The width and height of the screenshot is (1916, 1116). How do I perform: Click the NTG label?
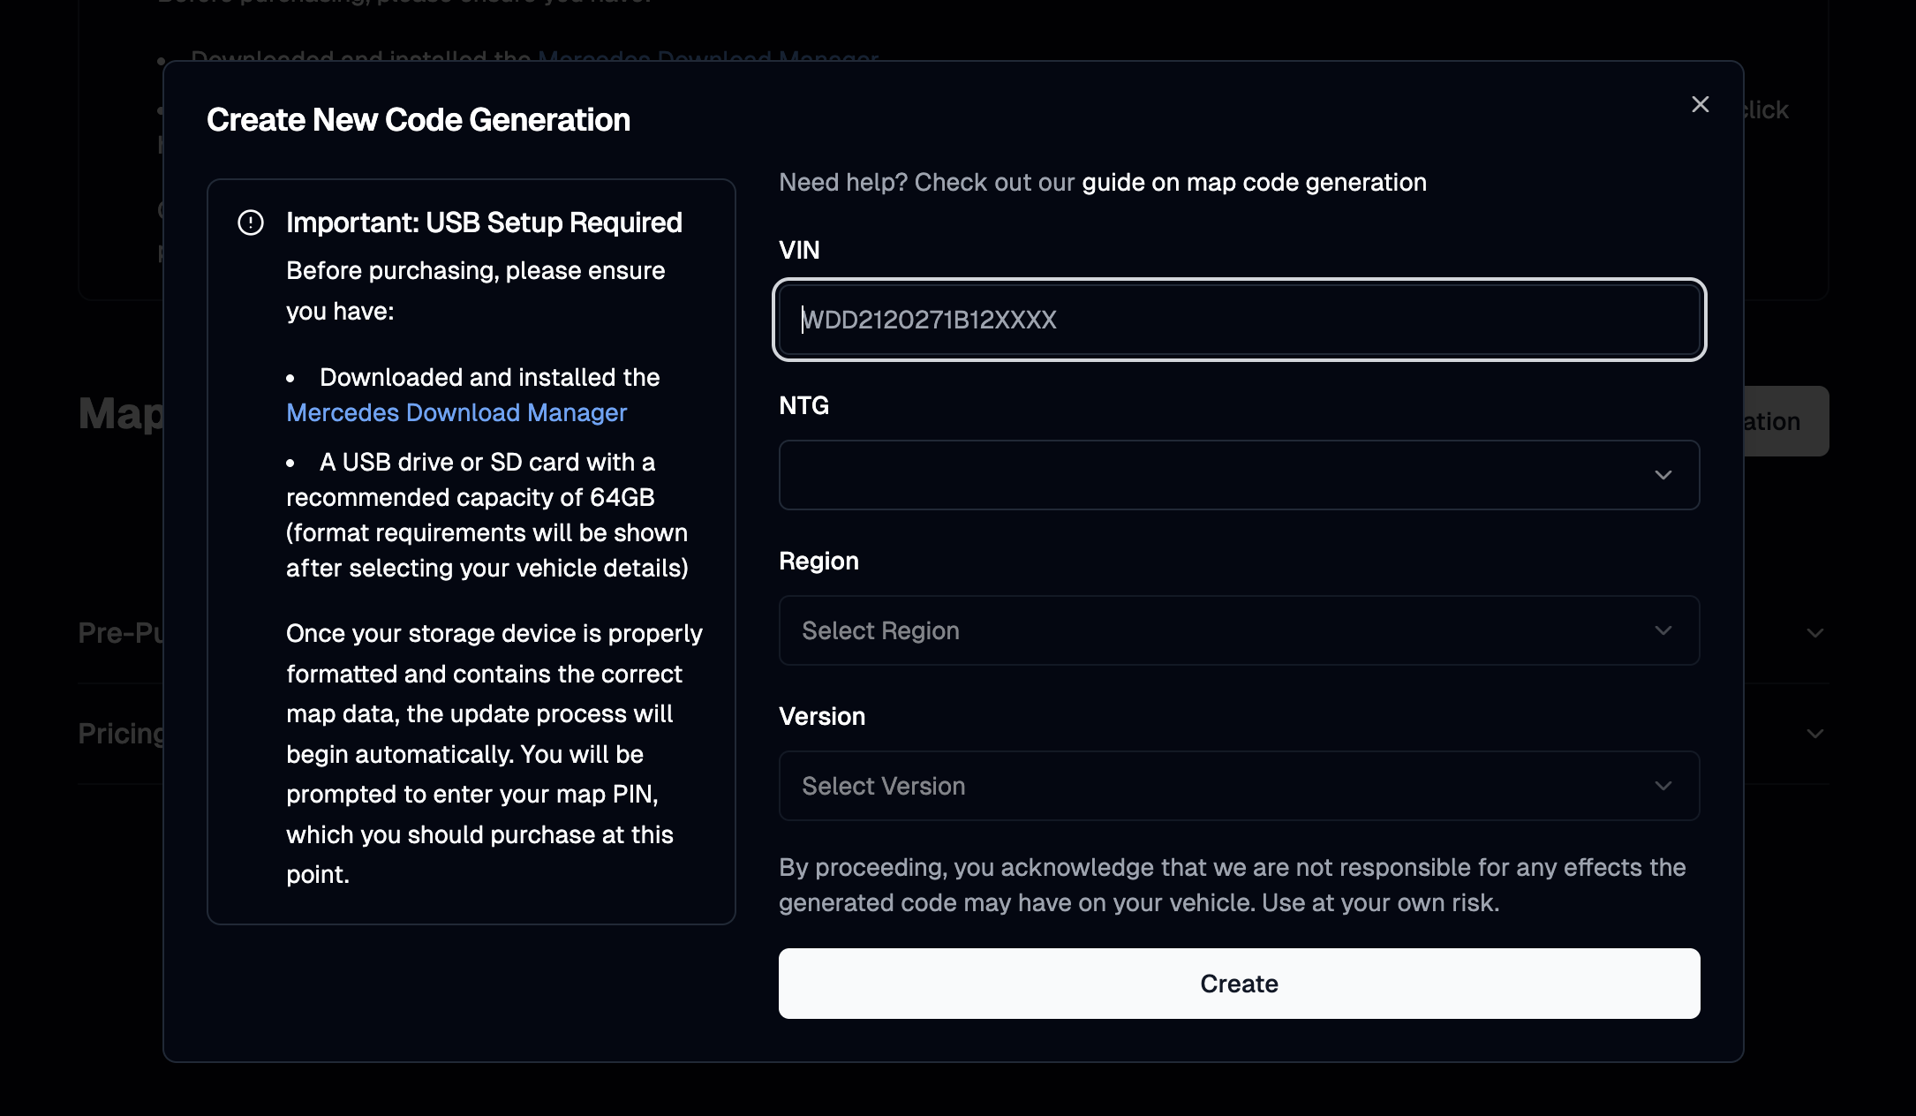tap(803, 405)
